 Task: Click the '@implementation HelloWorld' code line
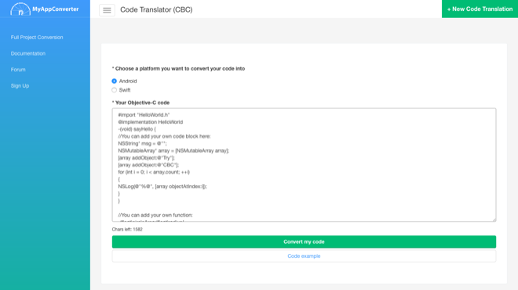pyautogui.click(x=151, y=122)
